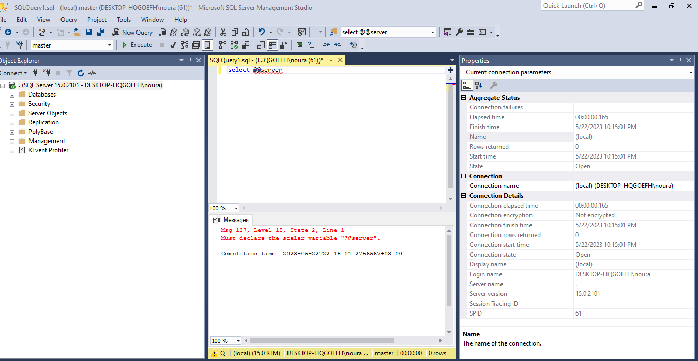This screenshot has width=698, height=361.
Task: Select Results to Text mode
Action: click(261, 45)
